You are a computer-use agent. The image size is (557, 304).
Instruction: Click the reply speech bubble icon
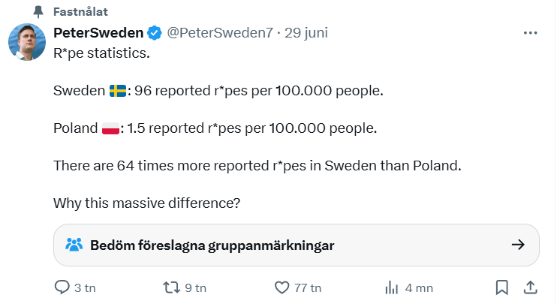click(62, 287)
